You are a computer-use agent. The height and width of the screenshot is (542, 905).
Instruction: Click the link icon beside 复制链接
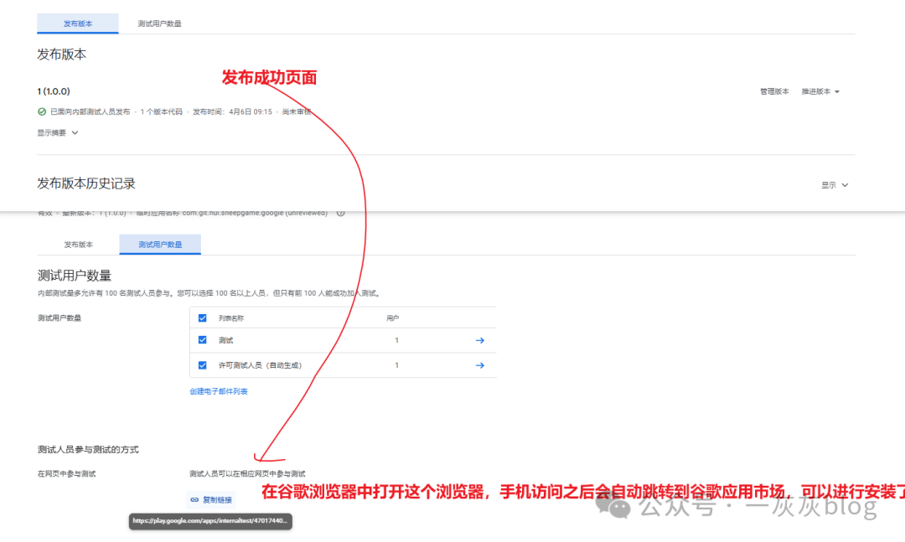click(x=194, y=499)
